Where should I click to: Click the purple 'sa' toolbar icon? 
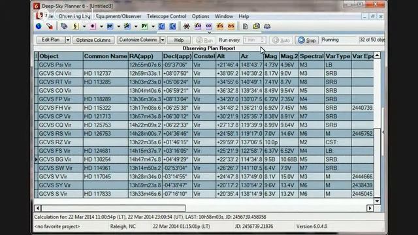coord(197,26)
